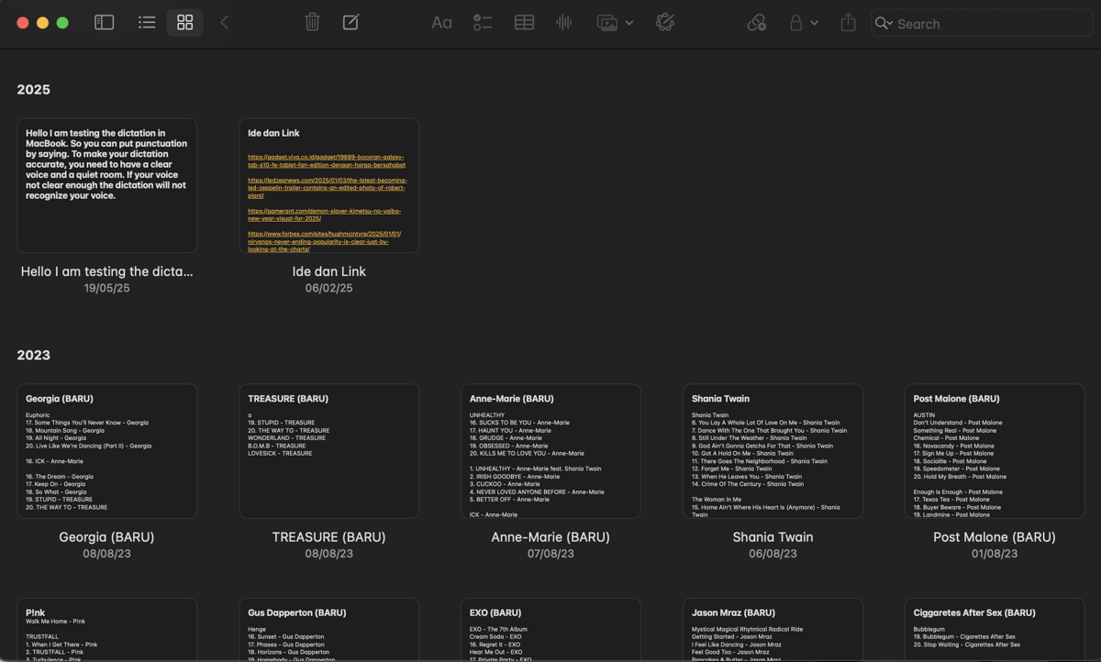Open the EXO (BARU) note thumbnail

pos(551,630)
